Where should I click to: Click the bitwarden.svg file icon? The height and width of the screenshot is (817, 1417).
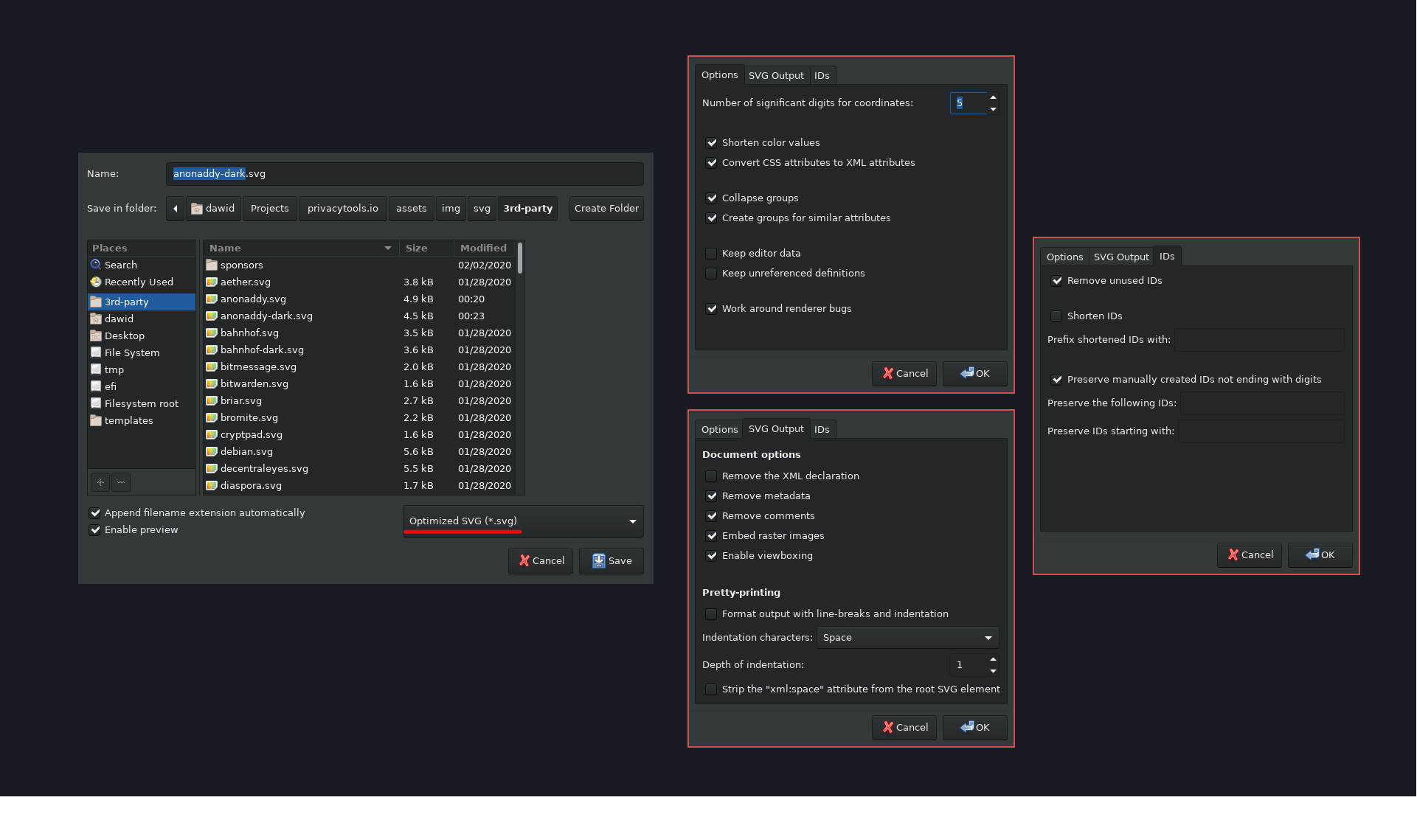pos(212,383)
